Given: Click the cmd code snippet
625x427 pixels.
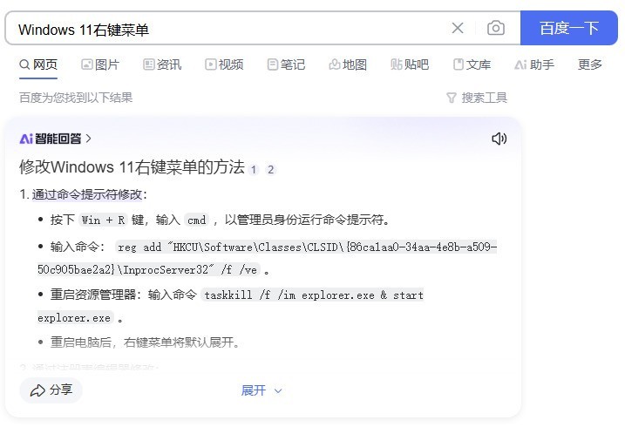Looking at the screenshot, I should coord(196,220).
